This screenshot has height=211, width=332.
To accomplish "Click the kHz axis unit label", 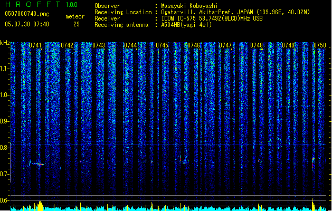I will point(5,43).
